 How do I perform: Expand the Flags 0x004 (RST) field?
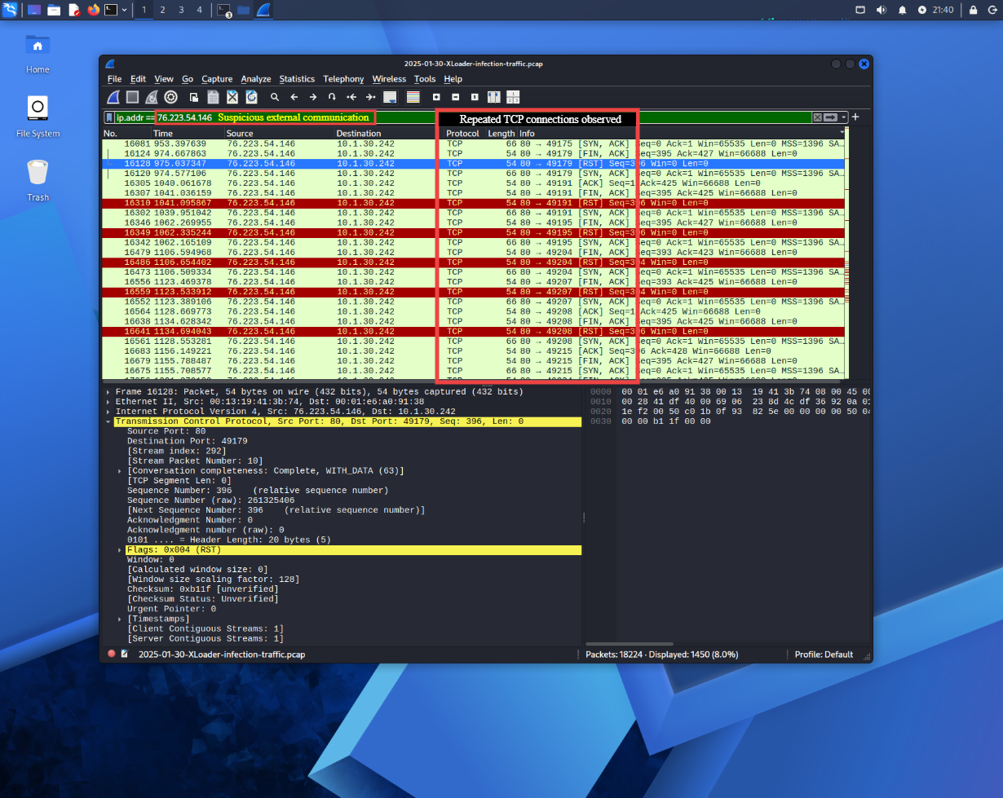pos(121,550)
